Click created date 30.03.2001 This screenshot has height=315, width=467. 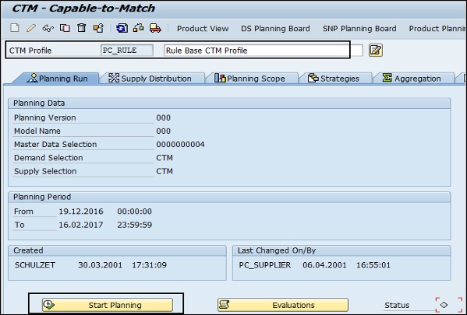coord(100,264)
